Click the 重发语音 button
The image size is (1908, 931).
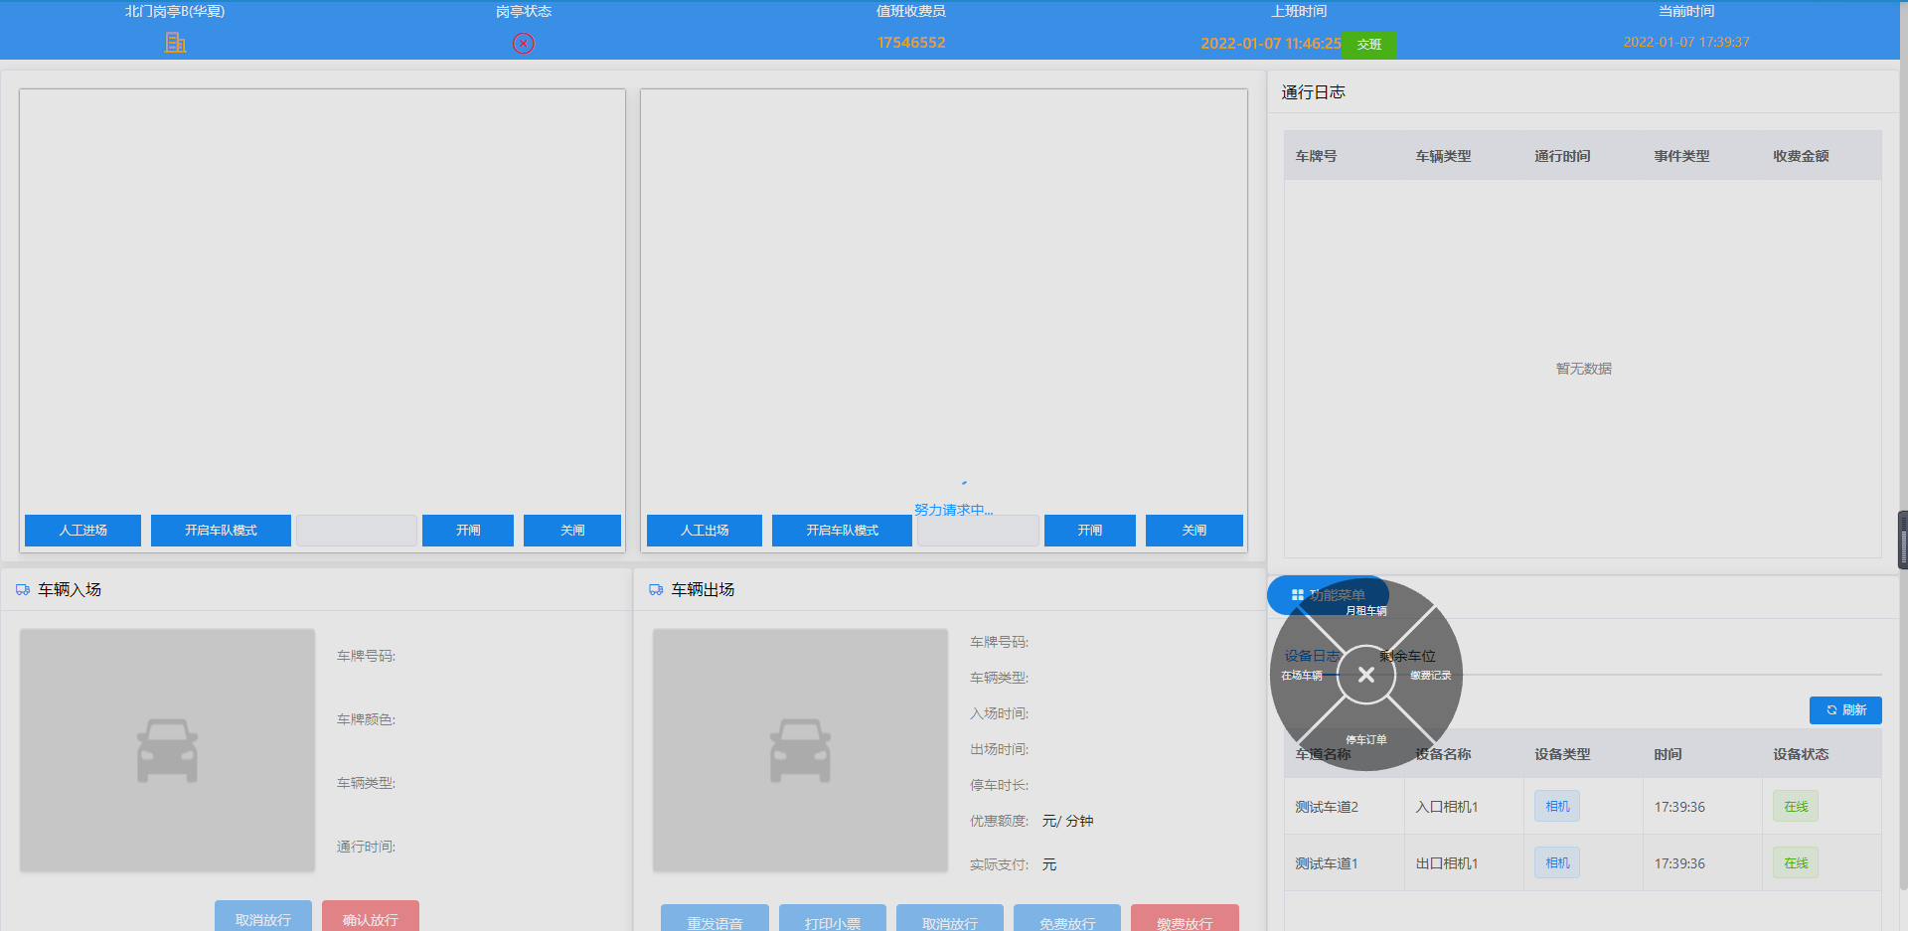715,919
